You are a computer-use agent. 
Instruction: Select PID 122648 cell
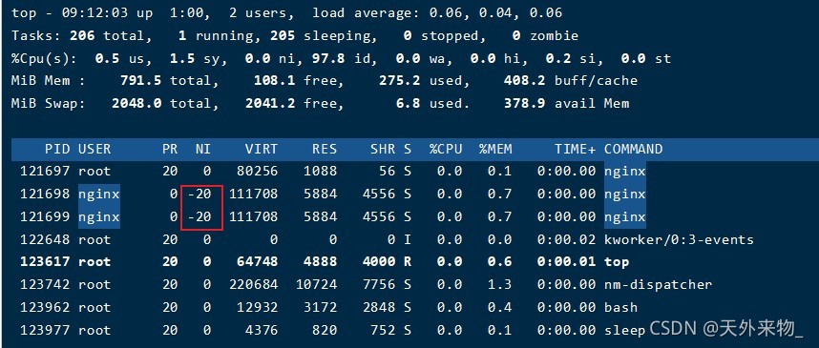point(45,239)
